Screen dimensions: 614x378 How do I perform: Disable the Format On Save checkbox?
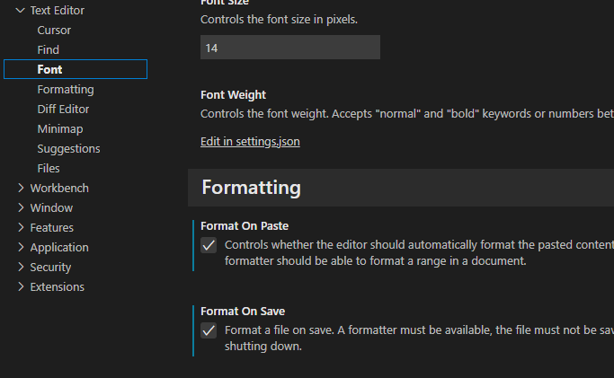[x=209, y=330]
